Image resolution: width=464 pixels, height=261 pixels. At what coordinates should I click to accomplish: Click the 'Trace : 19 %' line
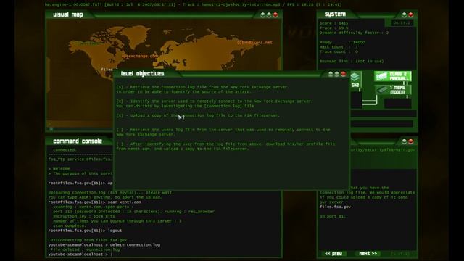pyautogui.click(x=333, y=28)
